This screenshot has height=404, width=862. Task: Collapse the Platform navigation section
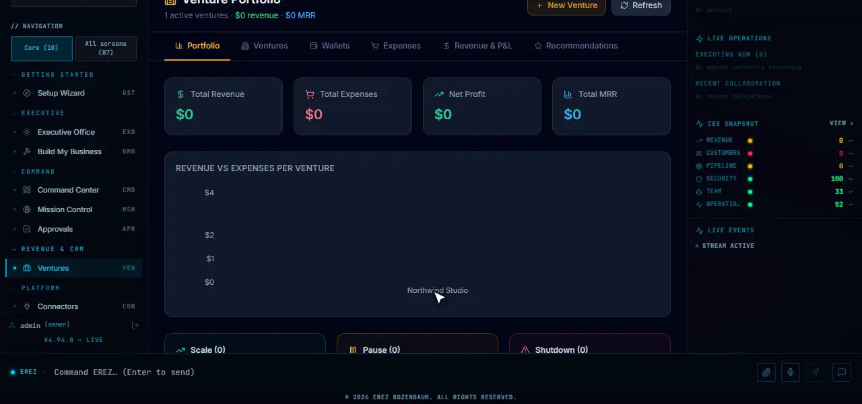click(36, 288)
